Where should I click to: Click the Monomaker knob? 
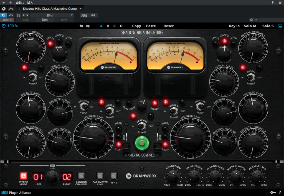tap(215, 176)
